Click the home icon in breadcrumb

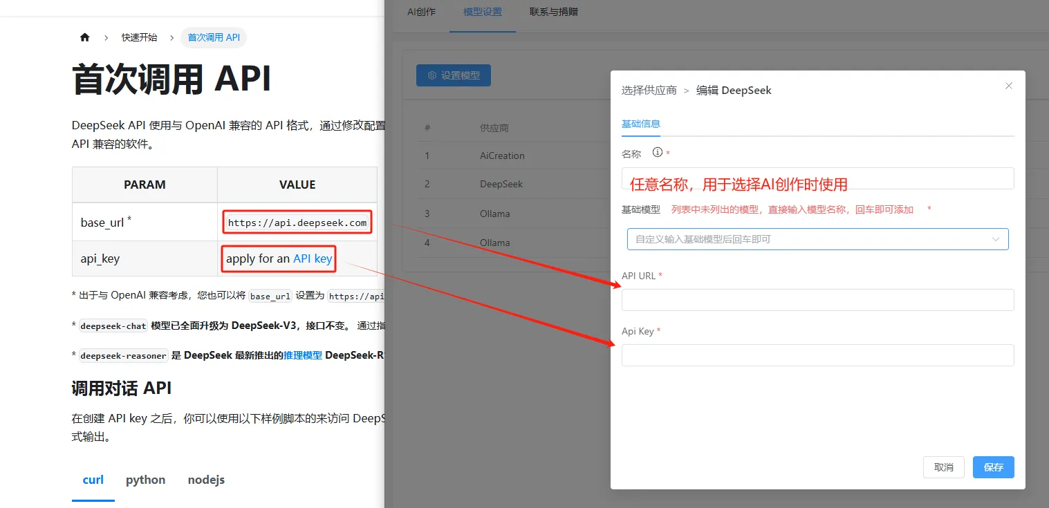point(85,37)
